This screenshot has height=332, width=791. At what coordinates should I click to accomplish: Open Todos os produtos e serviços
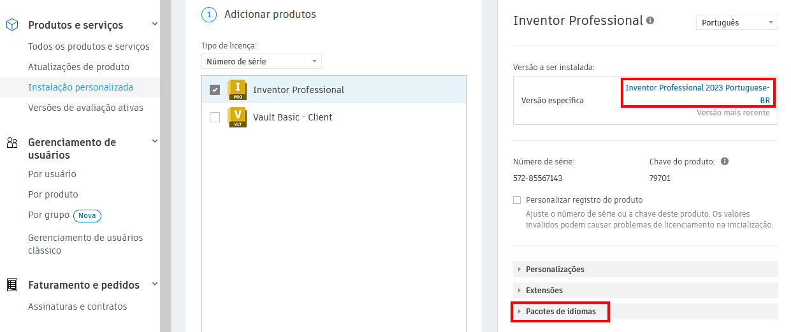[89, 47]
